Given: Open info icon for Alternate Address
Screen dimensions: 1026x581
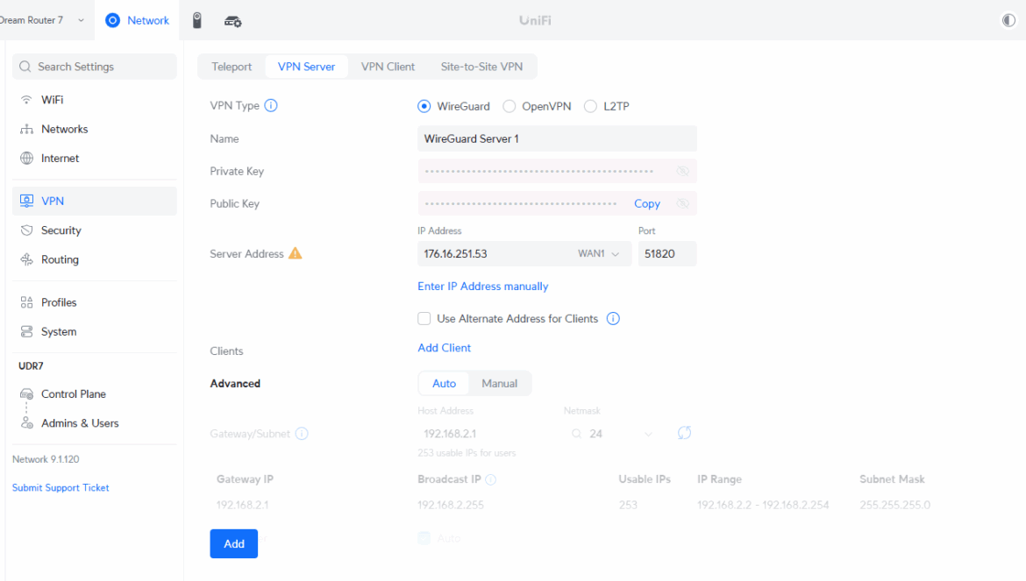Looking at the screenshot, I should tap(613, 318).
